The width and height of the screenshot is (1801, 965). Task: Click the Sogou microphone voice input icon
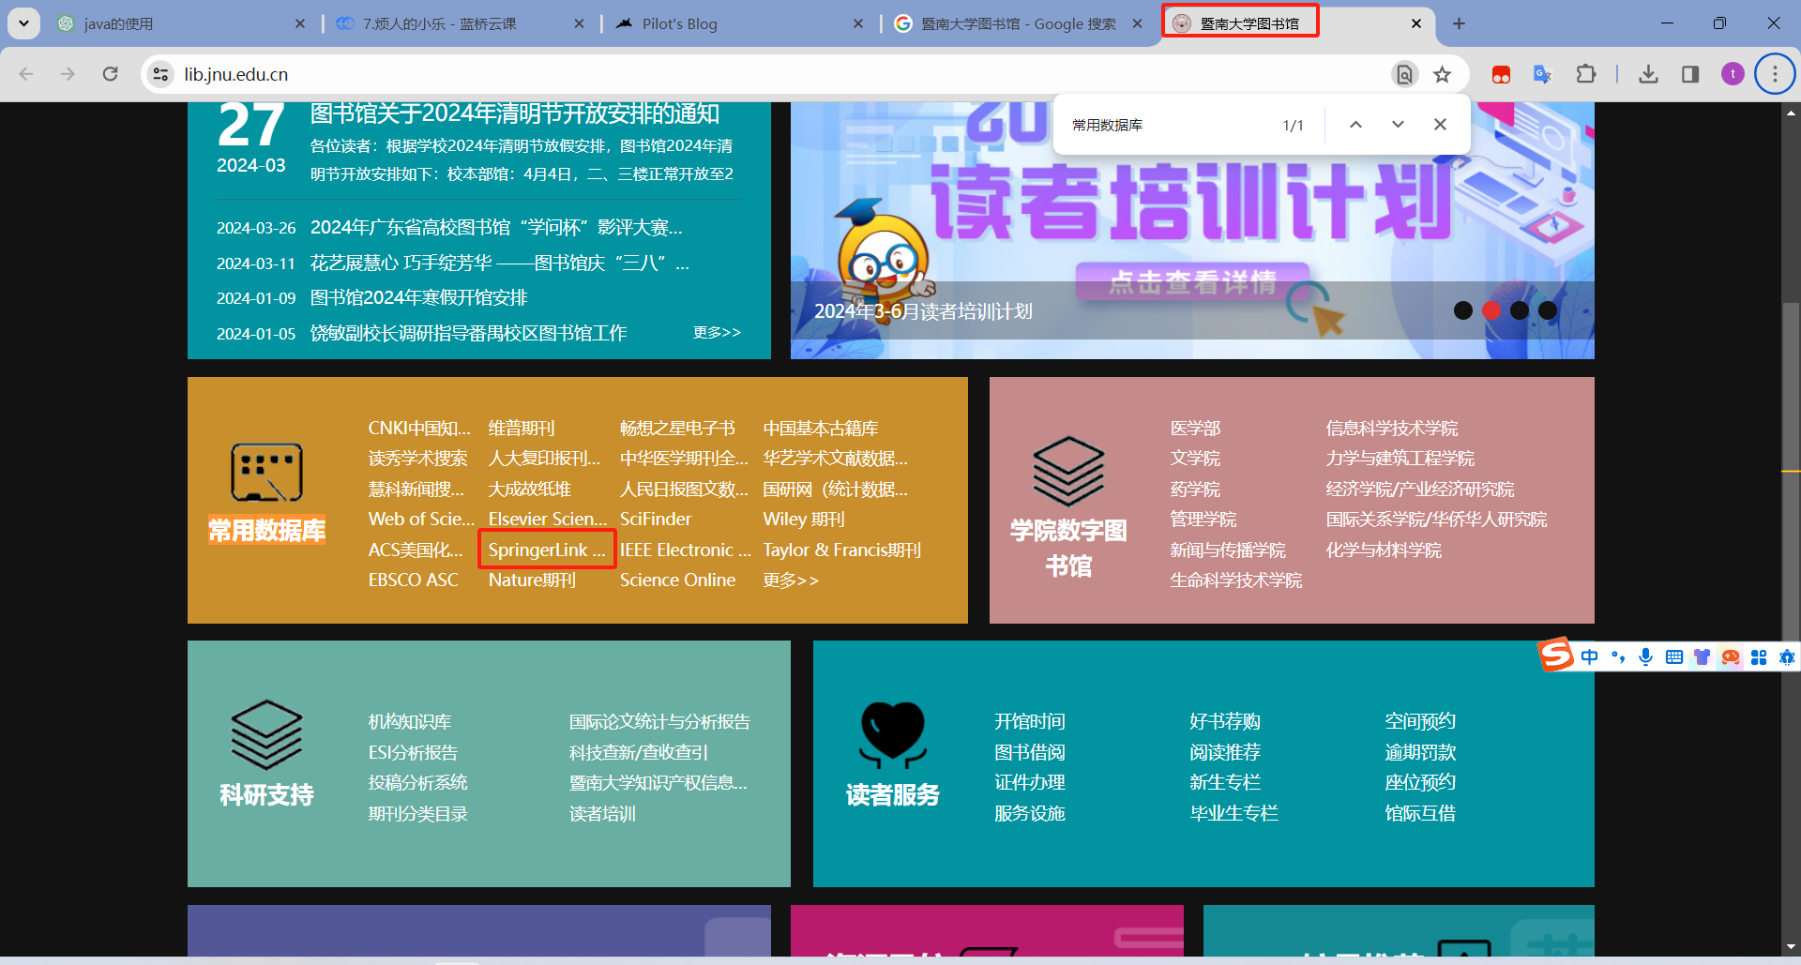pyautogui.click(x=1645, y=656)
